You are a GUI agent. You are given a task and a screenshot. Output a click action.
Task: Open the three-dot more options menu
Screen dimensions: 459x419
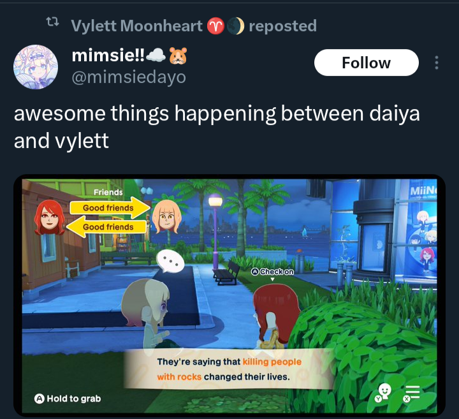pos(437,62)
